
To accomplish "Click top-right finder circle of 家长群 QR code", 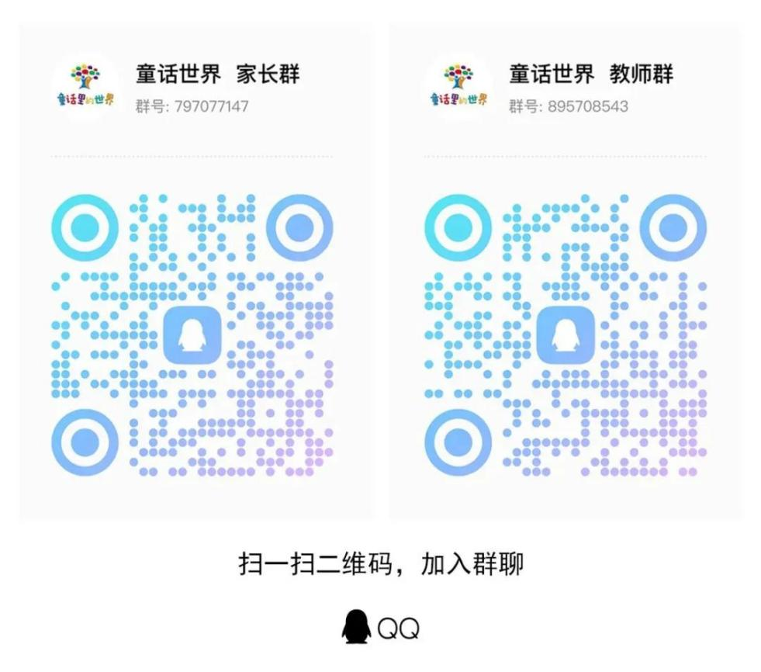I will (299, 227).
